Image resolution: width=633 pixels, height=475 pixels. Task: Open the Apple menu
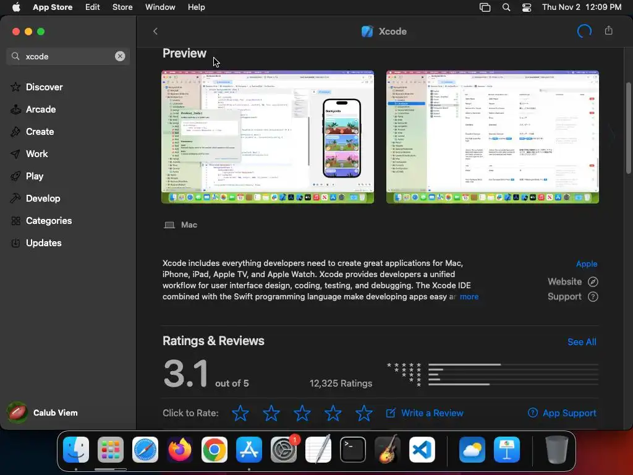point(16,7)
